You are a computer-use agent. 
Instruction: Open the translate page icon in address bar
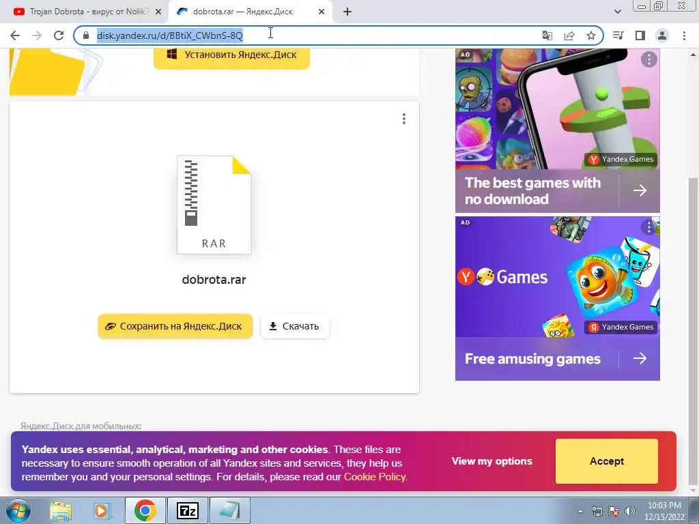coord(547,35)
